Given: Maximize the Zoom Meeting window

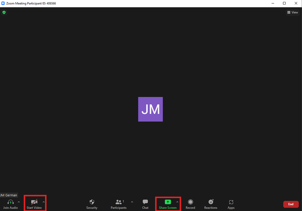Looking at the screenshot, I should [284, 3].
